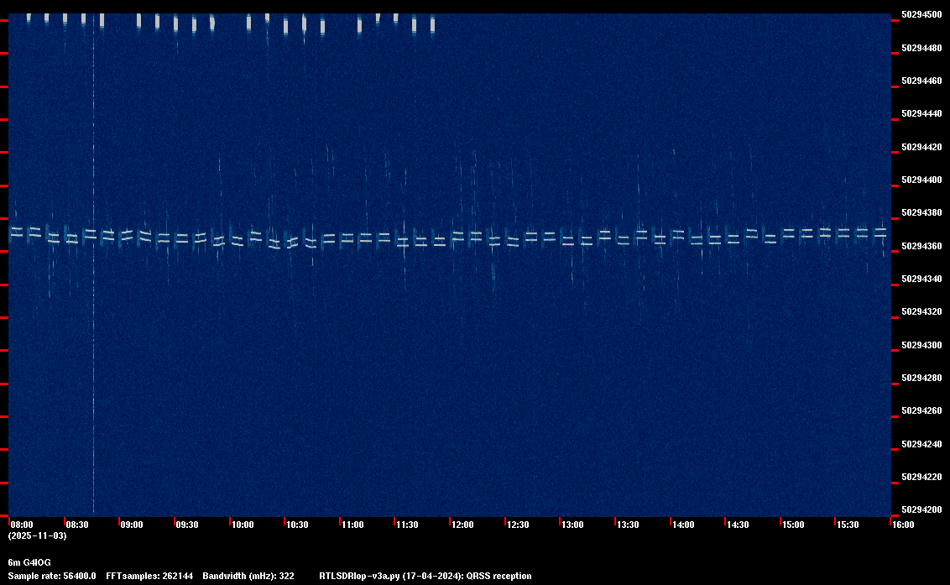Click the 6m G4IOG station label

click(x=29, y=562)
